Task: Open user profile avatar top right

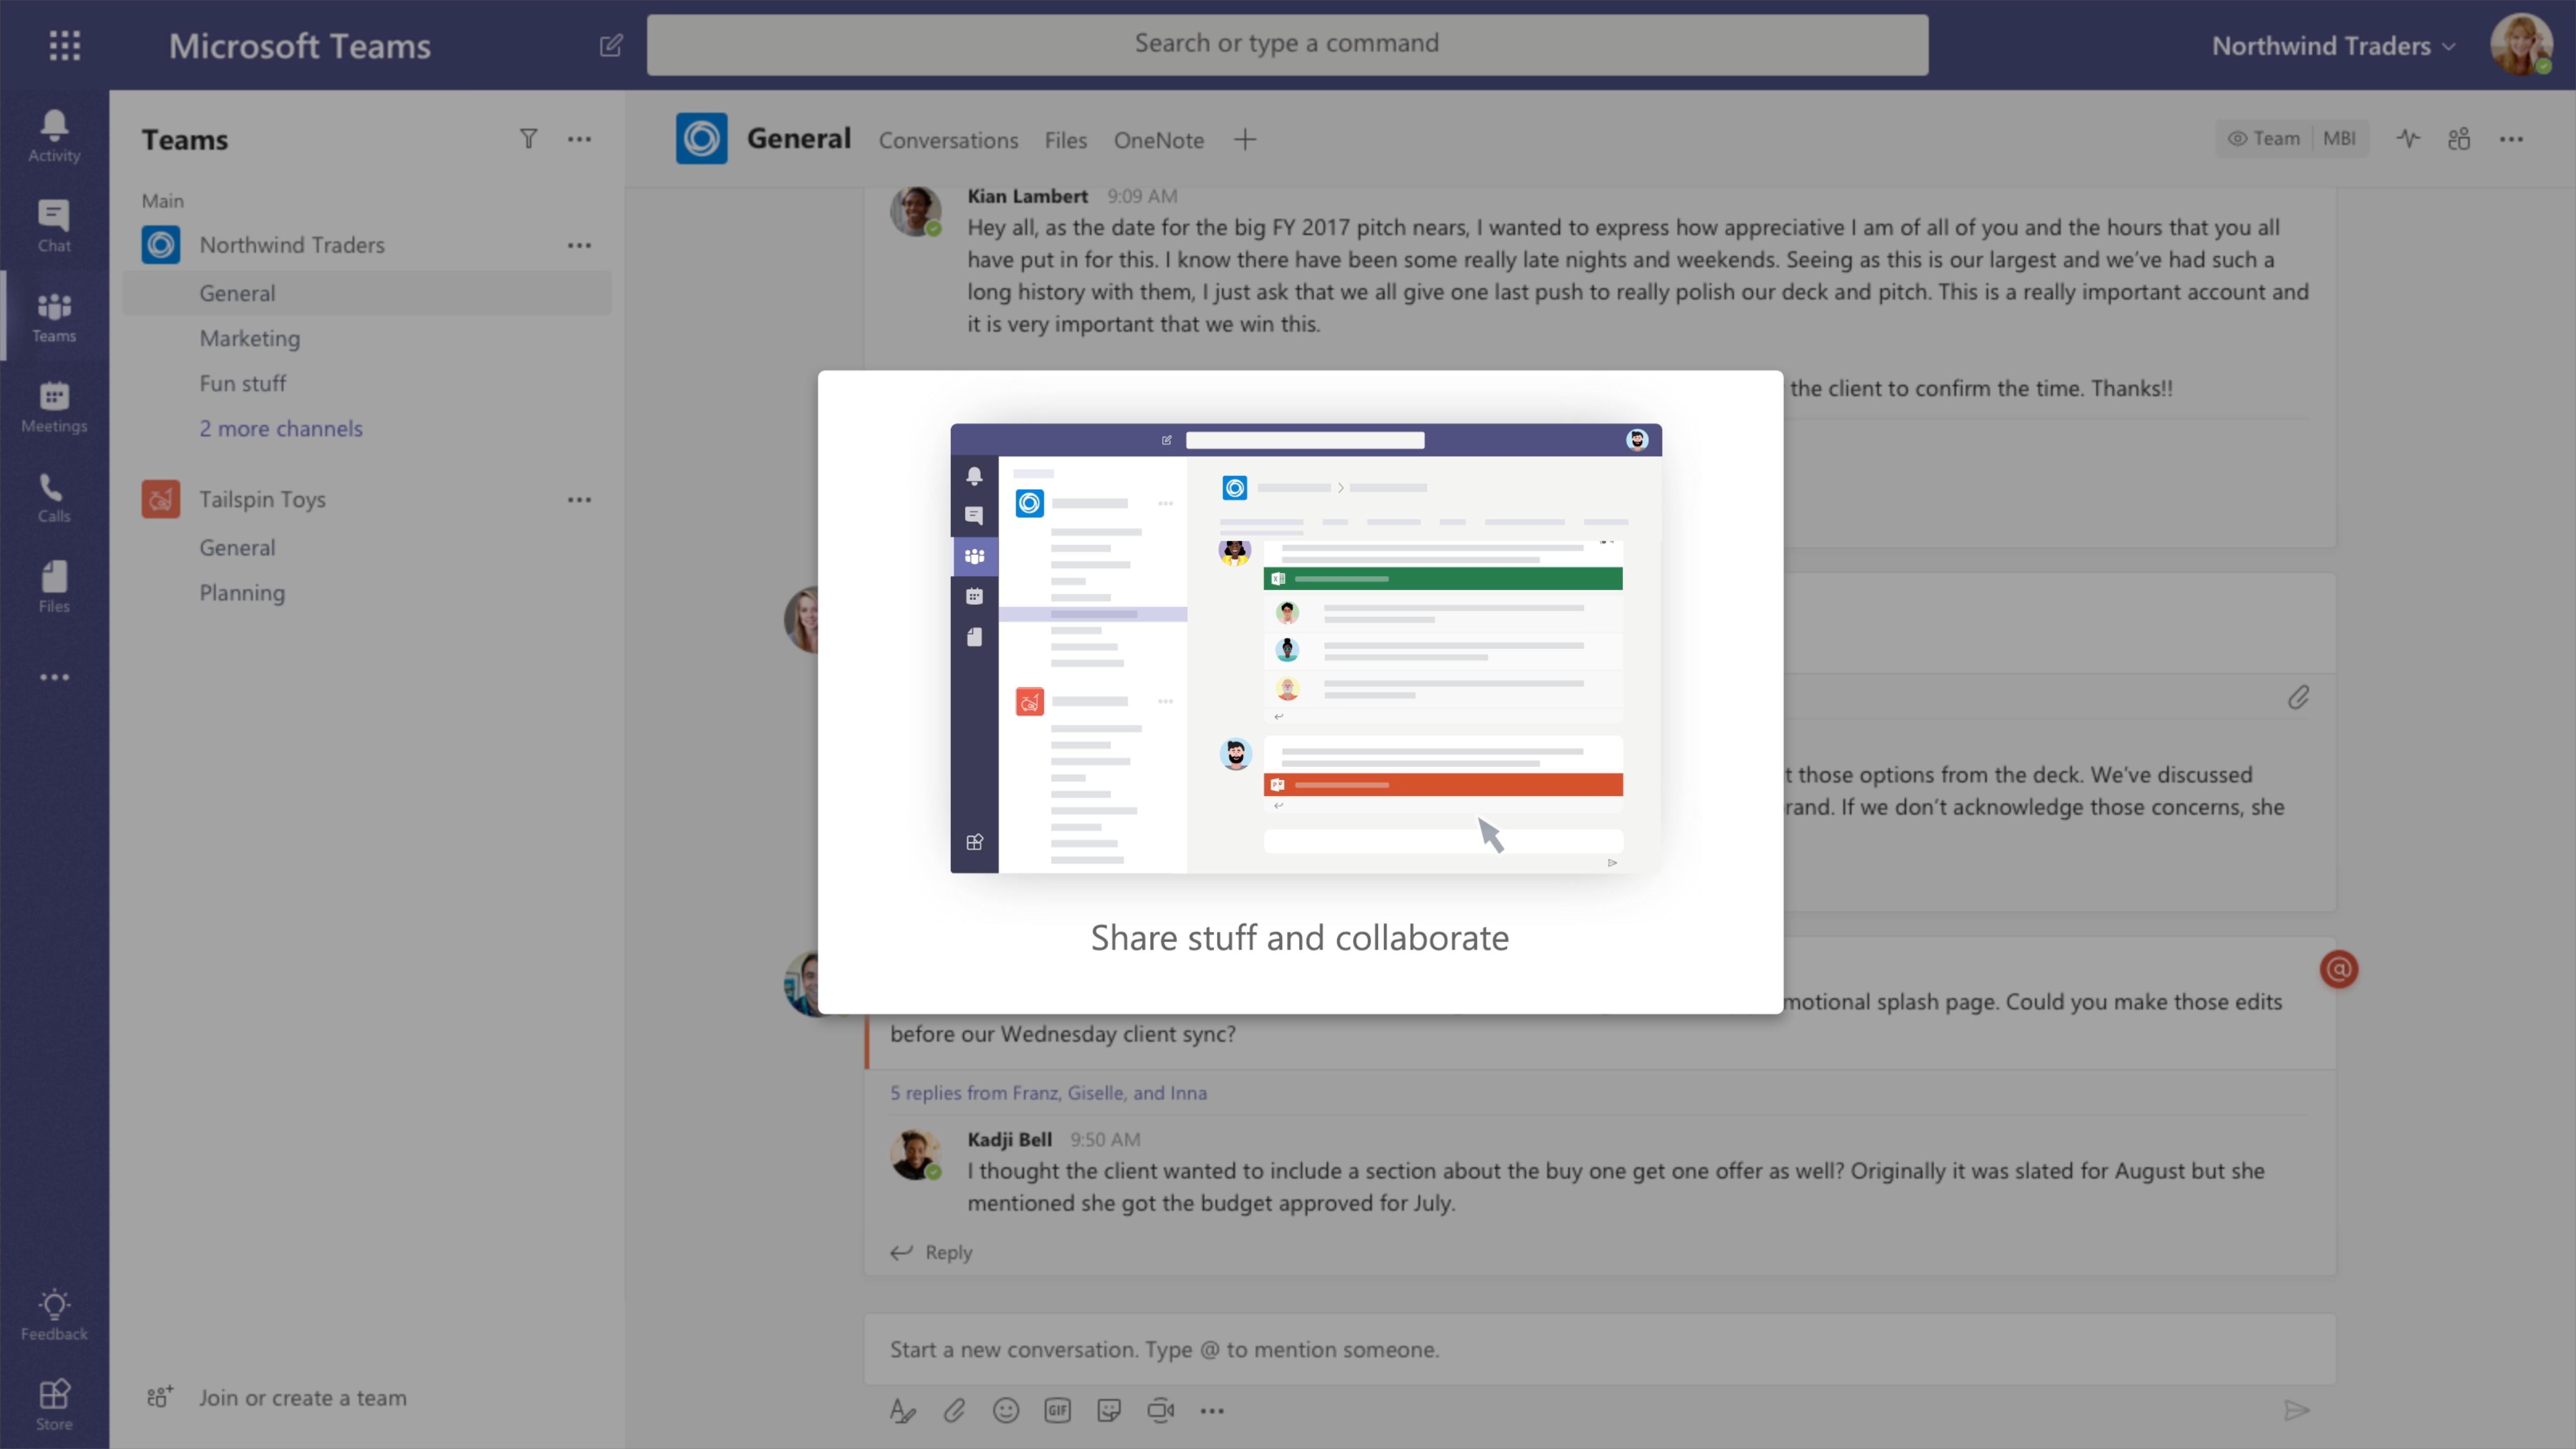Action: [2521, 45]
